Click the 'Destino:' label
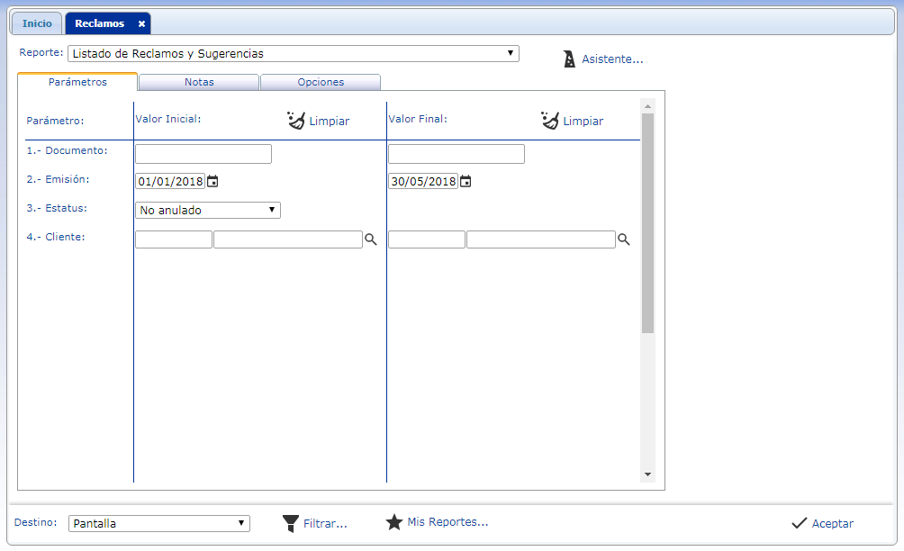This screenshot has width=904, height=551. [36, 522]
